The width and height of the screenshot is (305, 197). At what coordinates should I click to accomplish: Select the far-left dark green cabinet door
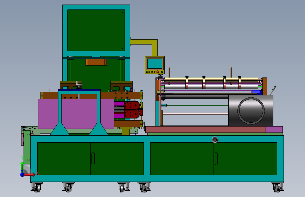pos(64,158)
